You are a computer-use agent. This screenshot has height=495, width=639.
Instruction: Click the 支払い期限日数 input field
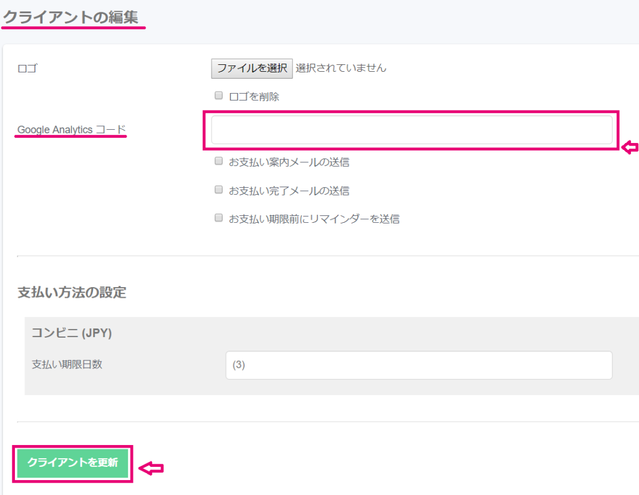coord(419,365)
